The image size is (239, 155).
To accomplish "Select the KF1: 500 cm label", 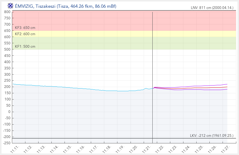I will [x=25, y=46].
